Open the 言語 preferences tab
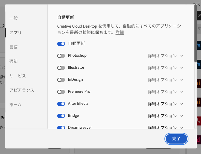Screen dimensions: 201x154 pyautogui.click(x=13, y=47)
